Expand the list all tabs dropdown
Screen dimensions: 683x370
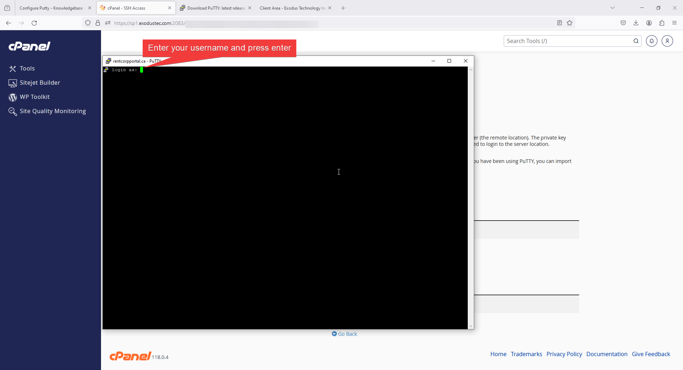click(x=613, y=8)
